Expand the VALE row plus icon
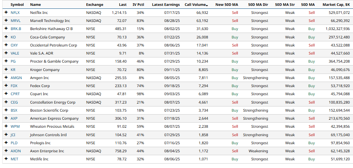Viewport: 353px width, 168px height. tap(6, 53)
